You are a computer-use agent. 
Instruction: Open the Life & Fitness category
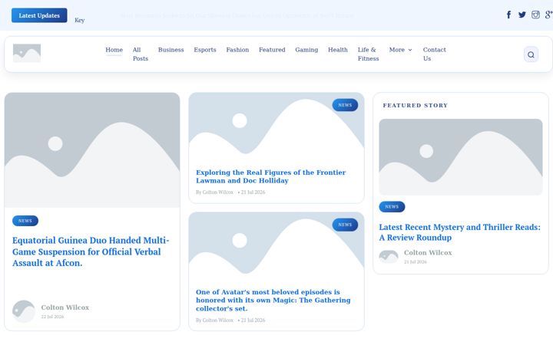[x=368, y=54]
